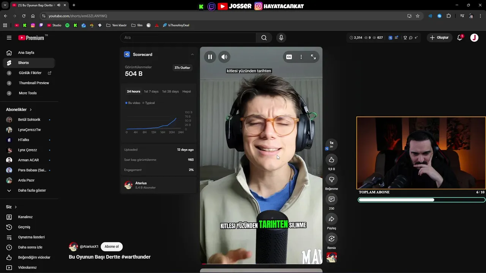This screenshot has width=486, height=273.
Task: Open the browser tab search dropdown
Action: 5,5
